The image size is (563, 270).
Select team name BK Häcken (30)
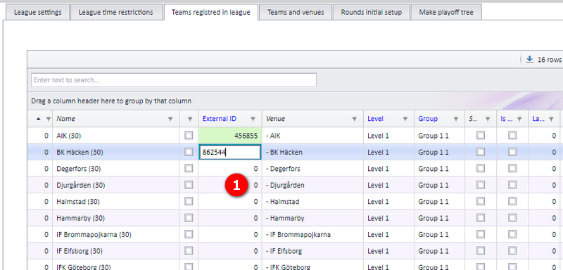[x=80, y=153]
